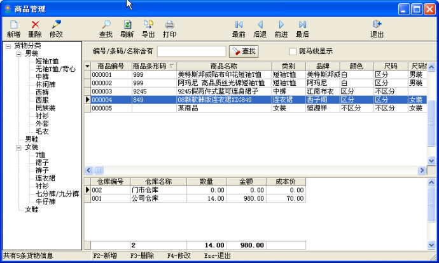Image resolution: width=439 pixels, height=263 pixels.
Task: Click the 修改 (Edit) toolbar icon
Action: point(56,25)
